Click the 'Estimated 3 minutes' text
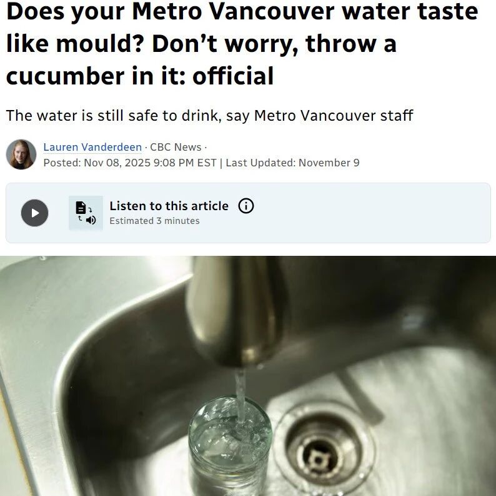 pyautogui.click(x=154, y=221)
